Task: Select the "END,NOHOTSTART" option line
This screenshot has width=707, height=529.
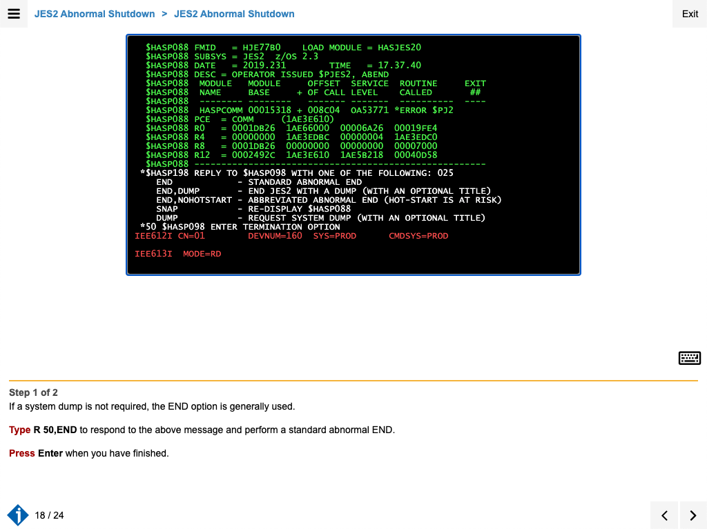Action: tap(329, 200)
